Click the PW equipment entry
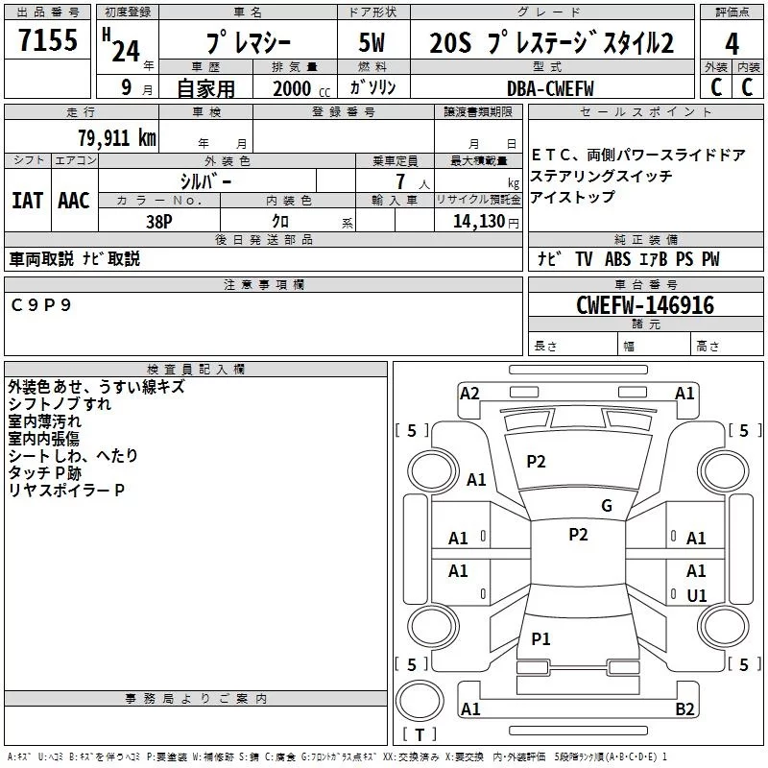The width and height of the screenshot is (768, 768). (x=710, y=258)
